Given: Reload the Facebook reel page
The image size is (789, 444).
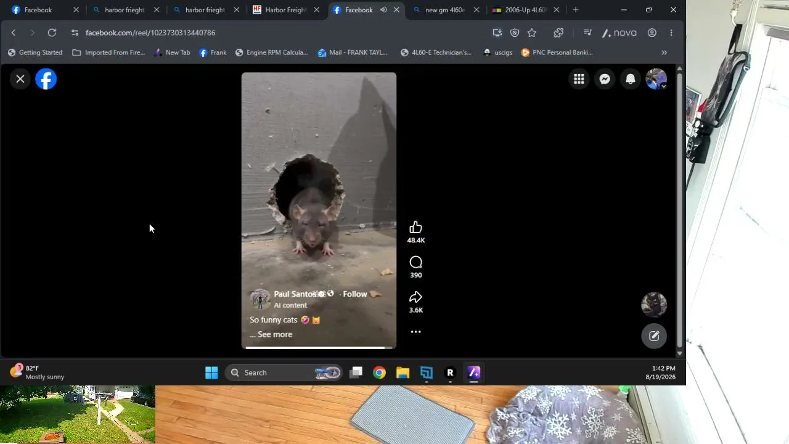Looking at the screenshot, I should pyautogui.click(x=52, y=33).
